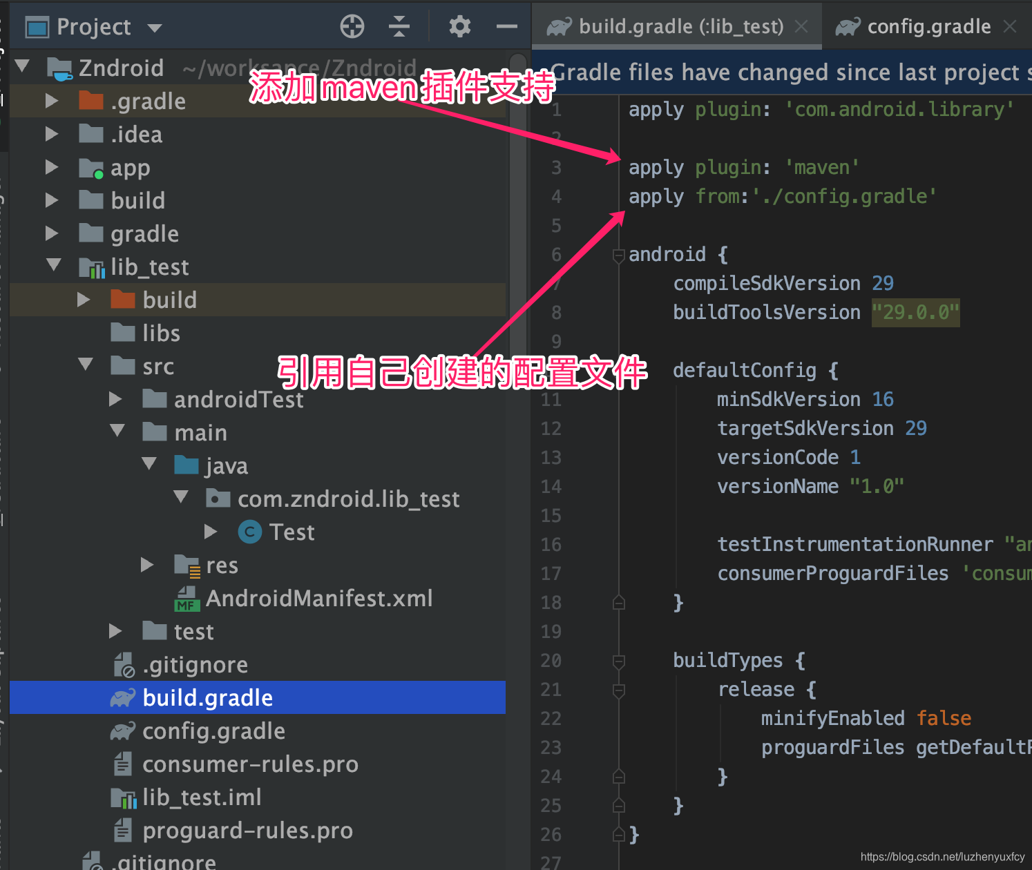Click fold end marker at line 18
The image size is (1032, 870).
click(x=619, y=603)
